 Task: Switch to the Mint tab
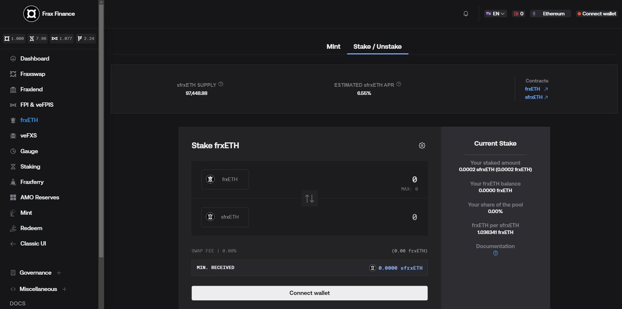point(333,46)
